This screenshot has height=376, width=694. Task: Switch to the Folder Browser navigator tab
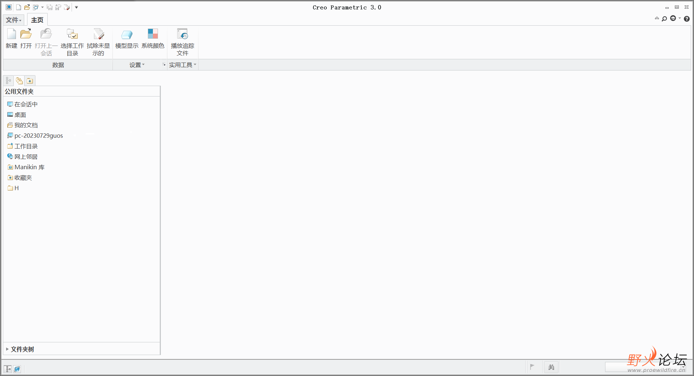[19, 81]
